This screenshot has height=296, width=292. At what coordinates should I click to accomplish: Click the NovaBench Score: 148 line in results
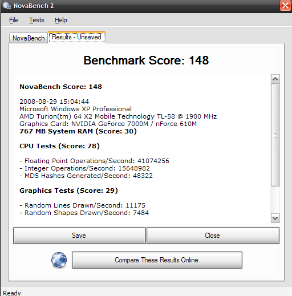tap(60, 87)
